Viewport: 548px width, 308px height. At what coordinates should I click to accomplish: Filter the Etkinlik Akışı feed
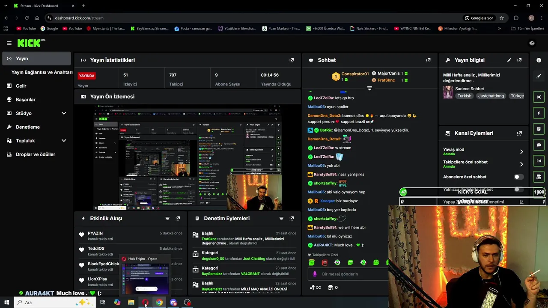(x=167, y=219)
